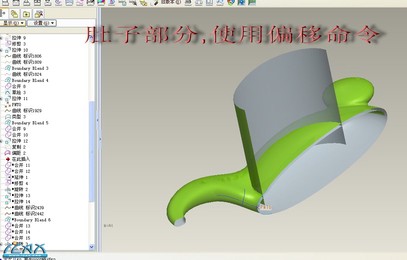The height and width of the screenshot is (260, 407).
Task: Click the red insert-here arrow icon
Action: tap(8, 159)
